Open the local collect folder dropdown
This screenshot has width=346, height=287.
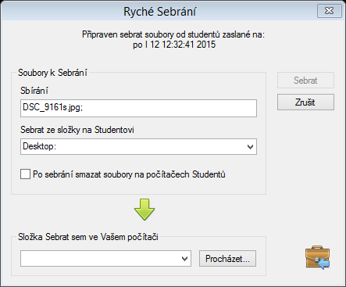point(184,259)
